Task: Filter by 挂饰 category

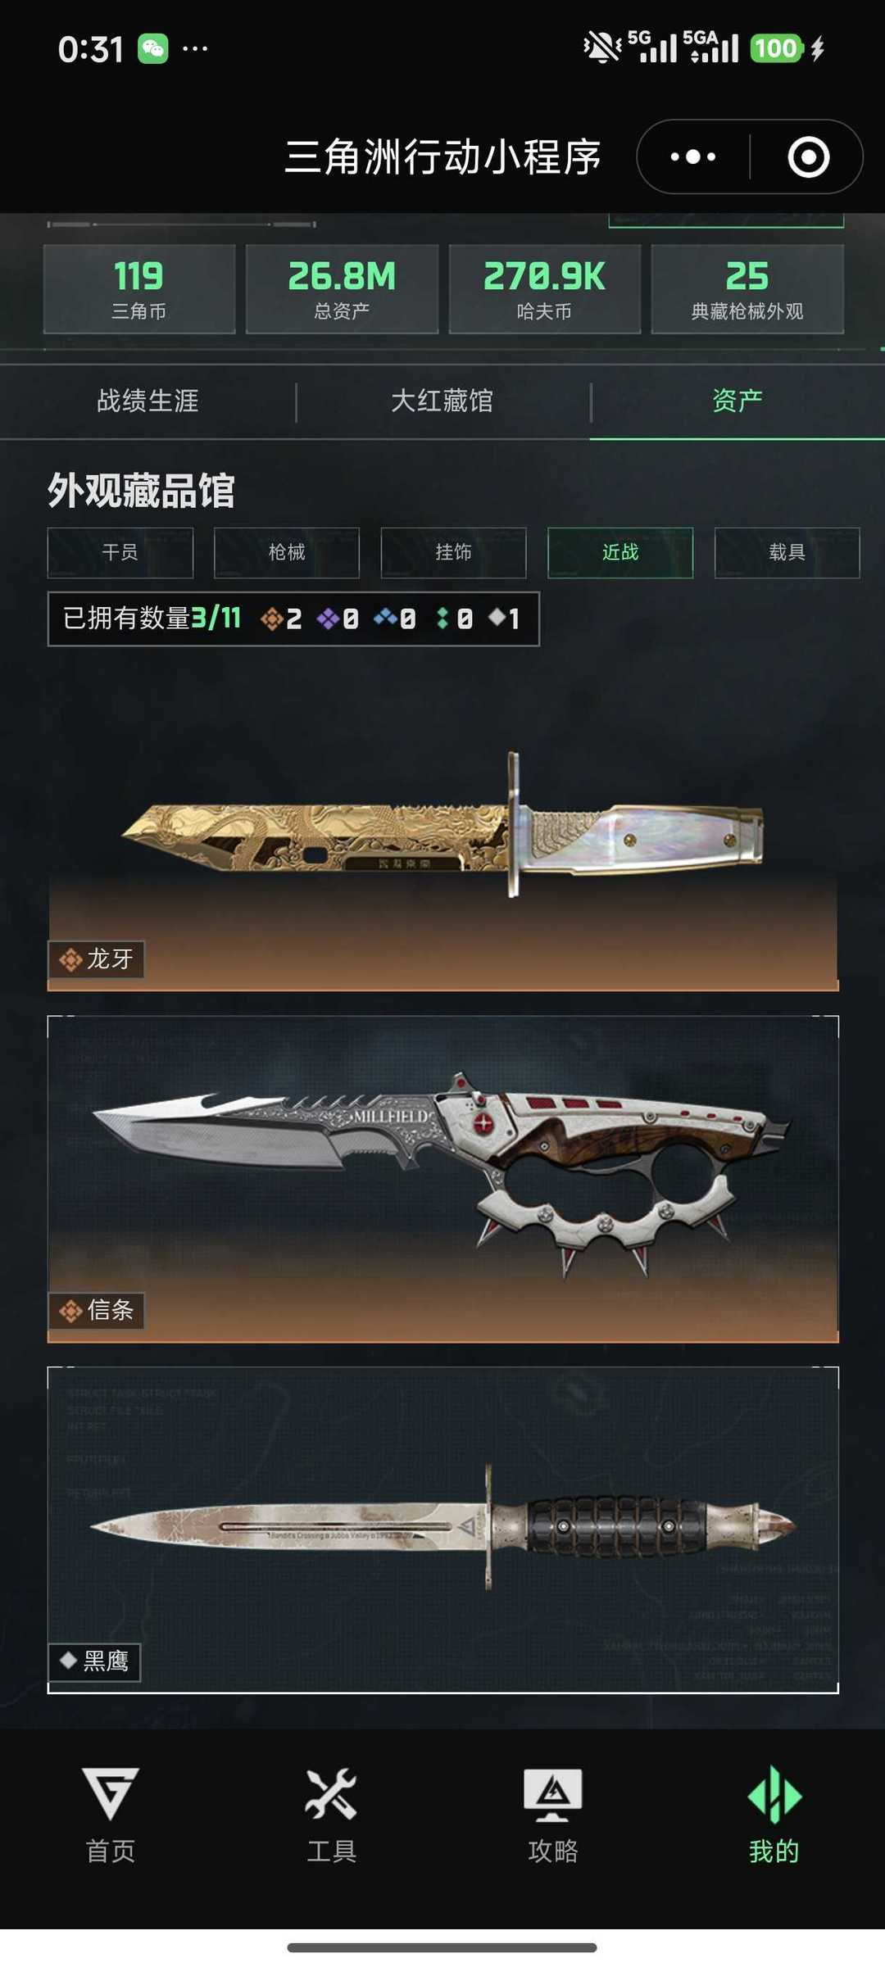Action: 453,553
